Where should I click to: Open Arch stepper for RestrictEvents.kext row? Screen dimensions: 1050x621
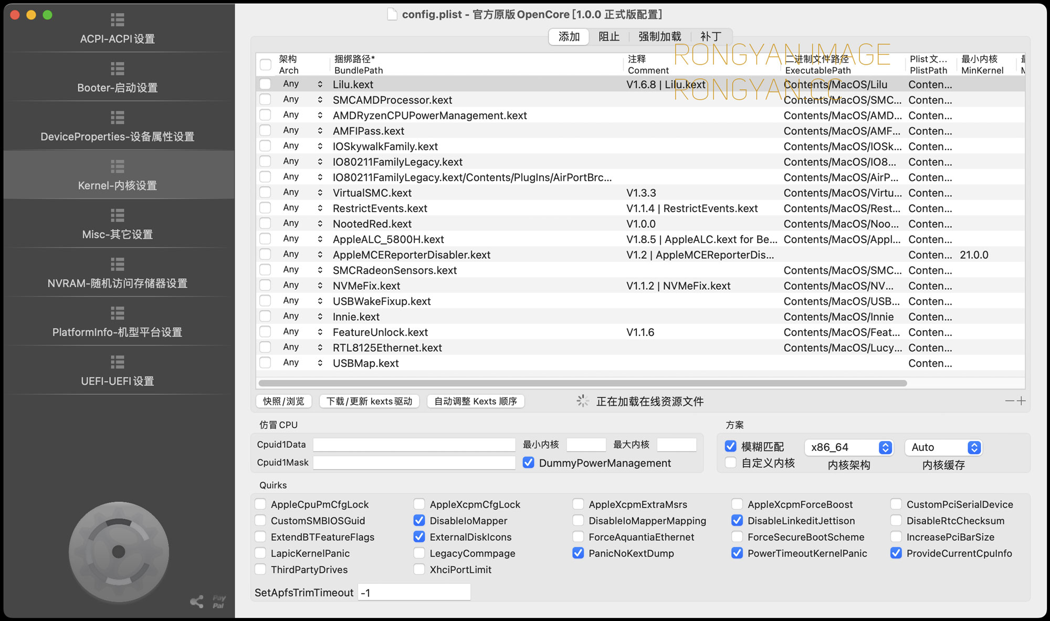pyautogui.click(x=320, y=208)
